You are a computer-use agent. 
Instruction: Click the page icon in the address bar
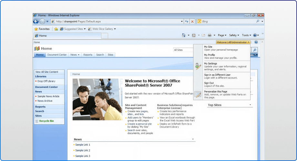tap(53, 21)
